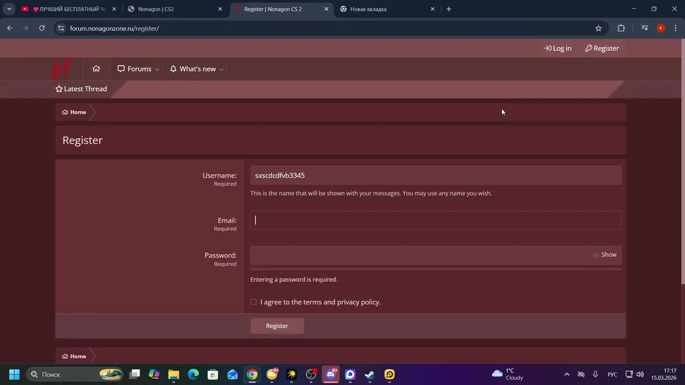Screen dimensions: 685x385
Task: Open Steam from the taskbar
Action: pyautogui.click(x=370, y=374)
